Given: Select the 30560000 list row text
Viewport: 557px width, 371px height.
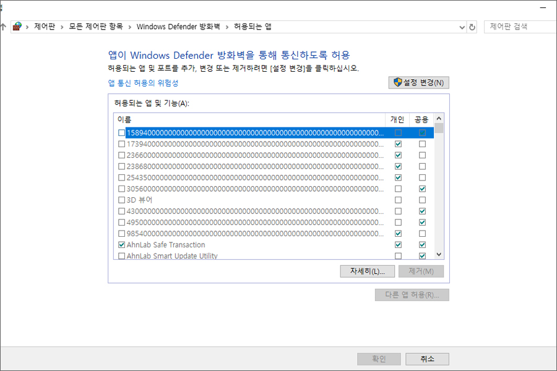Looking at the screenshot, I should pyautogui.click(x=255, y=189).
